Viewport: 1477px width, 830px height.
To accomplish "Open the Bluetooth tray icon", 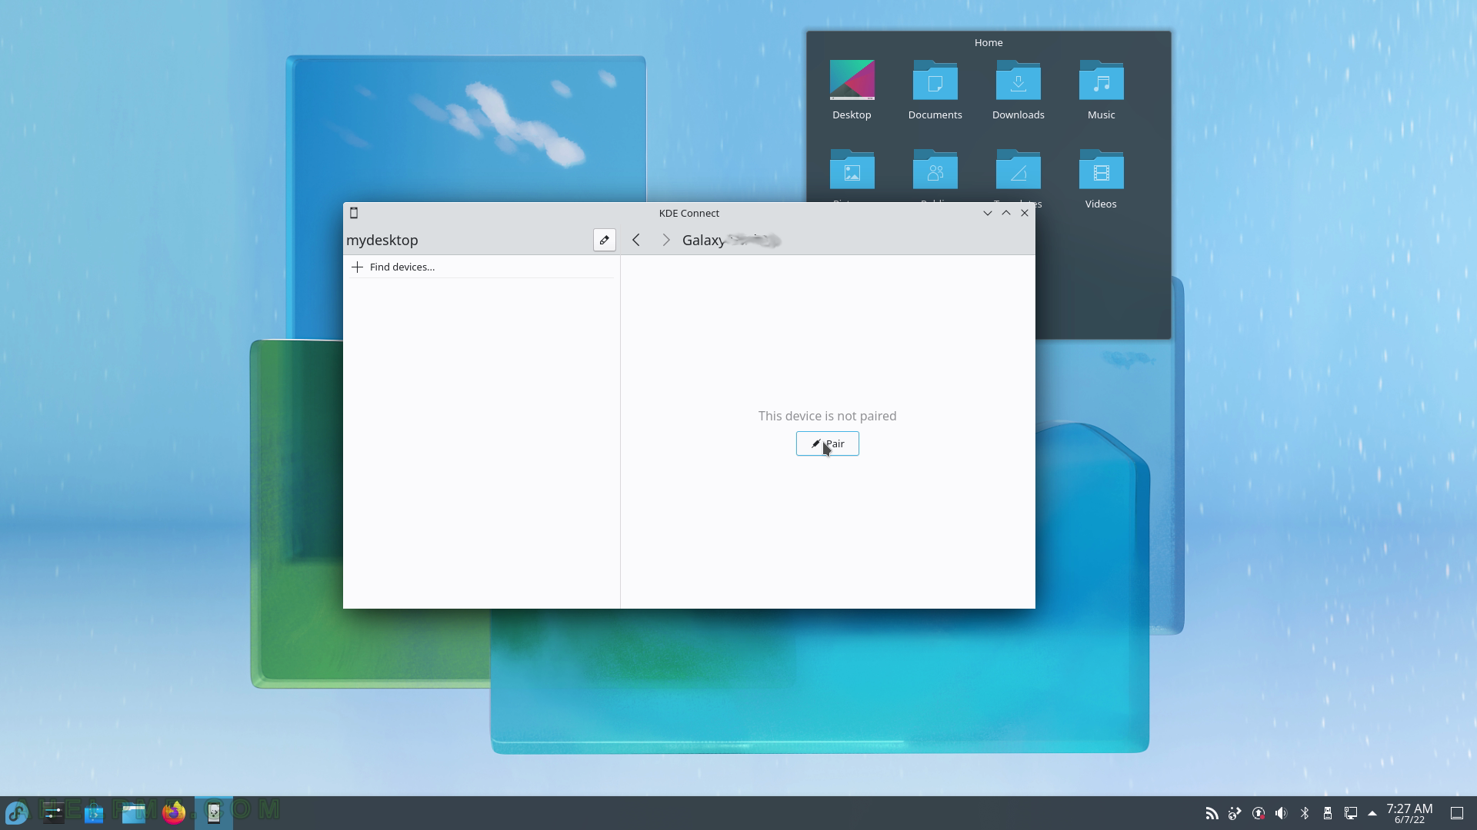I will [1305, 813].
